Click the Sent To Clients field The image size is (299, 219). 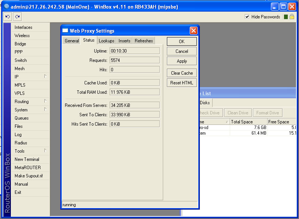point(135,114)
